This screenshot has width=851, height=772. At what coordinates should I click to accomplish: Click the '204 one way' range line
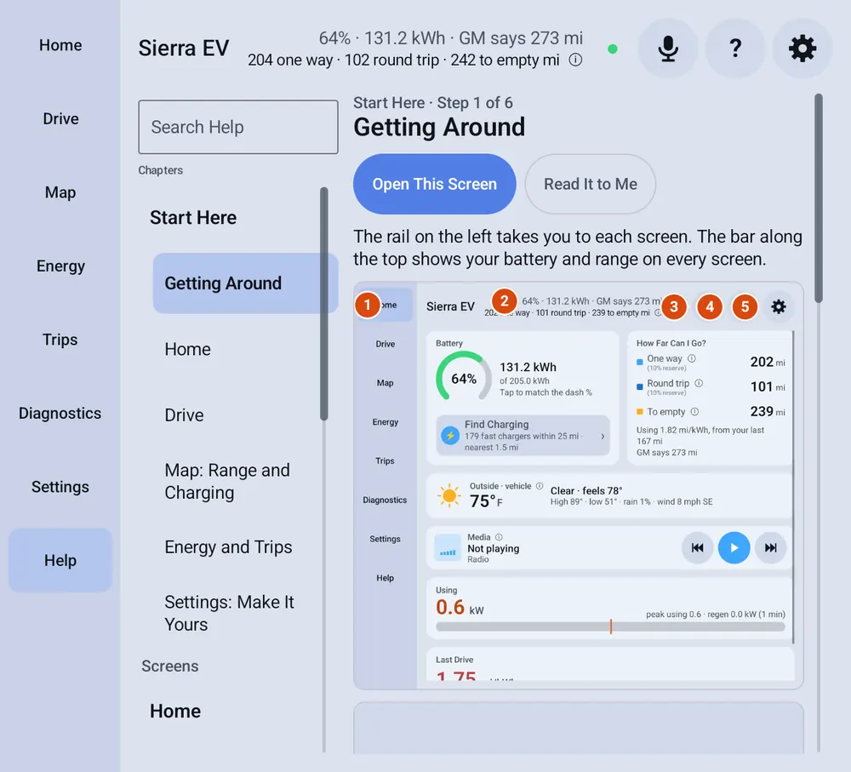pos(403,60)
